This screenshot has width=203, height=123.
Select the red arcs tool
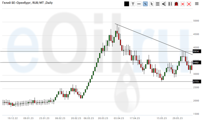coord(176,4)
